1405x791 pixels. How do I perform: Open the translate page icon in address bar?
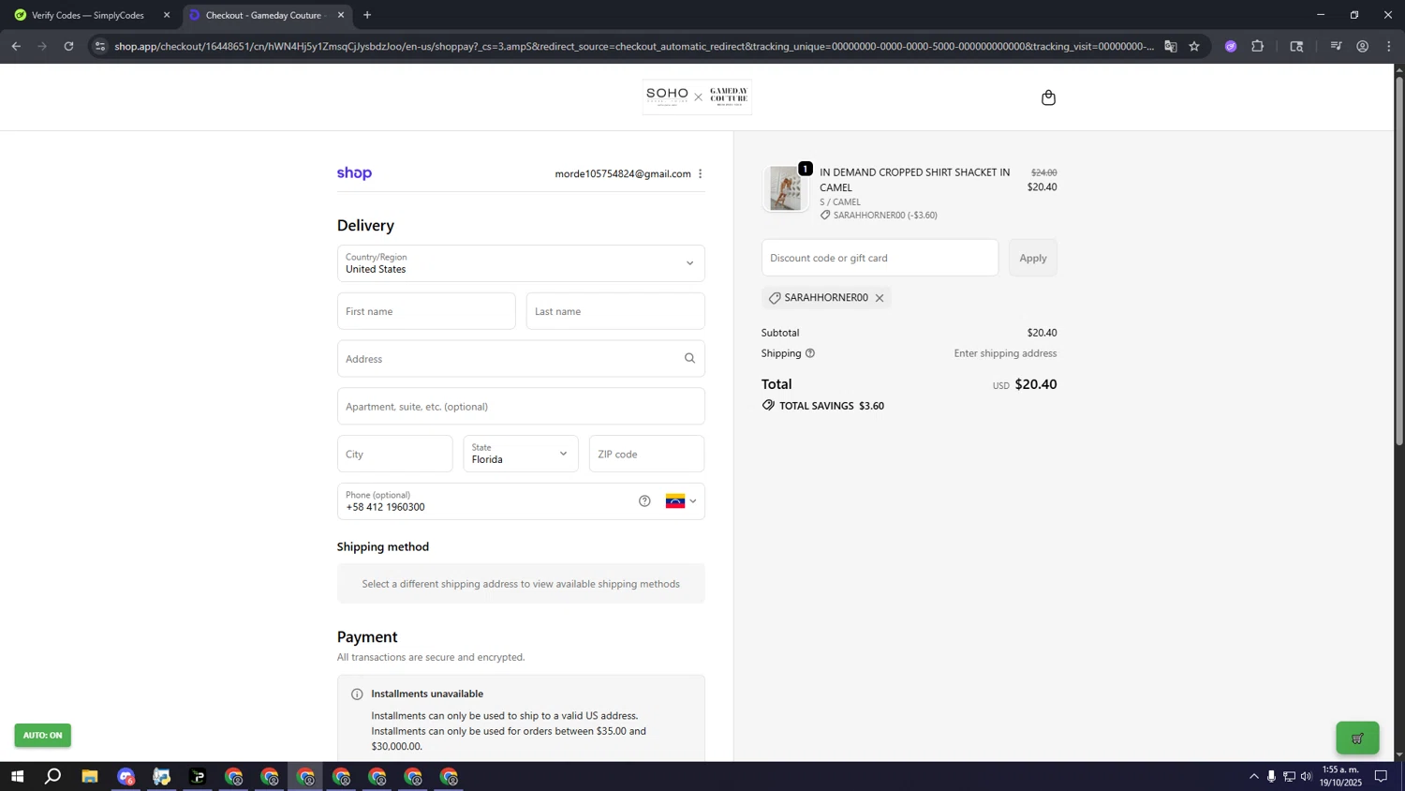[1171, 46]
